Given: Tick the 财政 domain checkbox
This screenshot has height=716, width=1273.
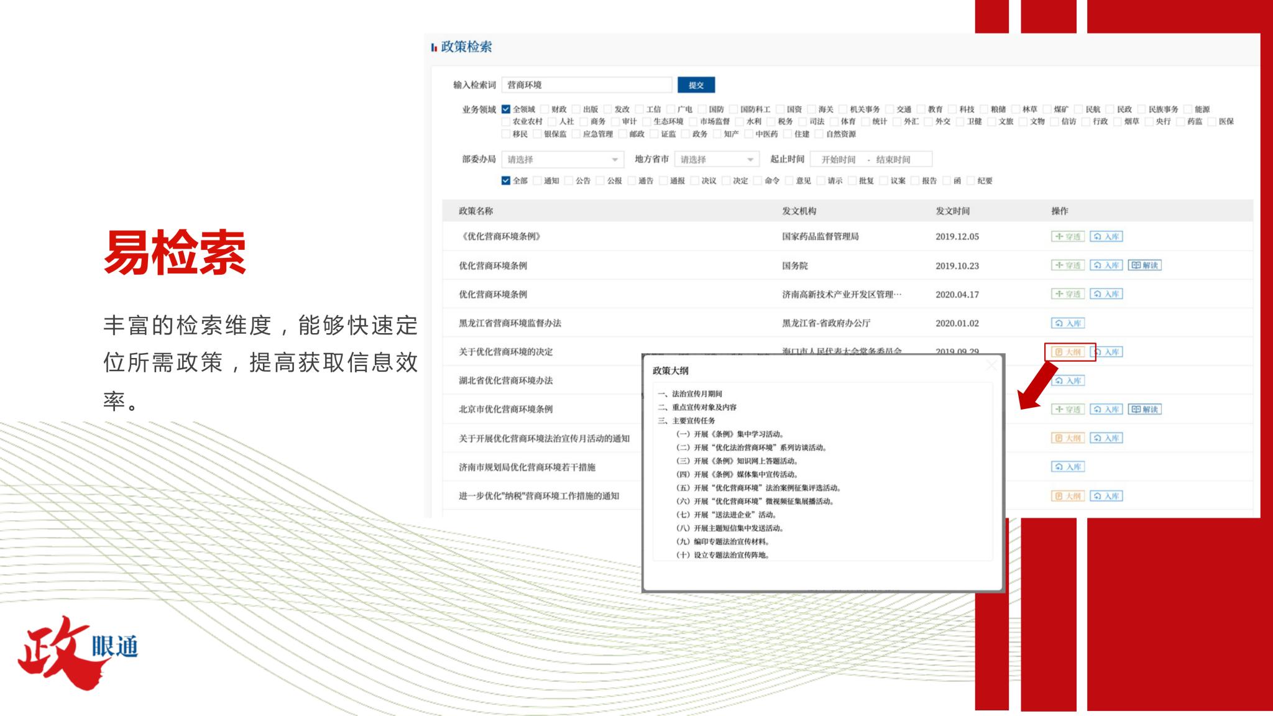Looking at the screenshot, I should (545, 109).
